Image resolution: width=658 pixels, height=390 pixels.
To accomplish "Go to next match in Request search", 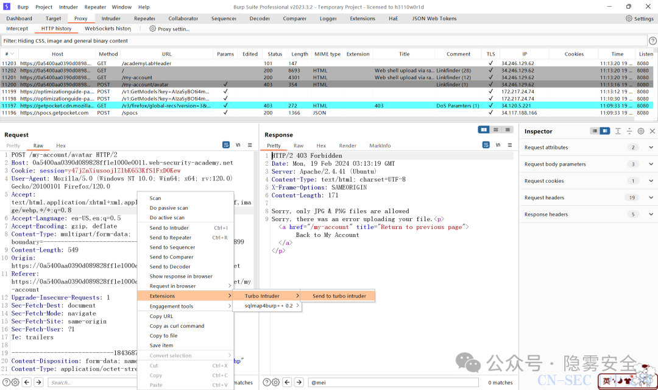I will click(38, 382).
